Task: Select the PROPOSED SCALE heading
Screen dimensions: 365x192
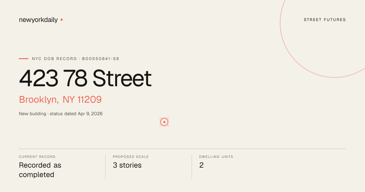Action: pyautogui.click(x=131, y=157)
